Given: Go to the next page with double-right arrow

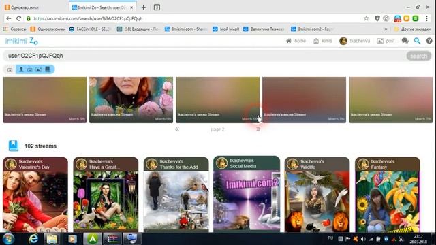Looking at the screenshot, I should pos(258,129).
